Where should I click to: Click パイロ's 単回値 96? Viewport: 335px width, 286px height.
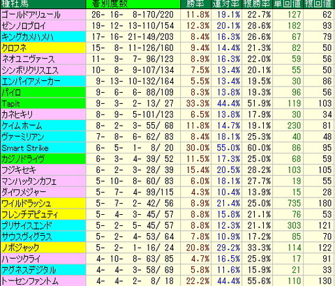pos(297,93)
